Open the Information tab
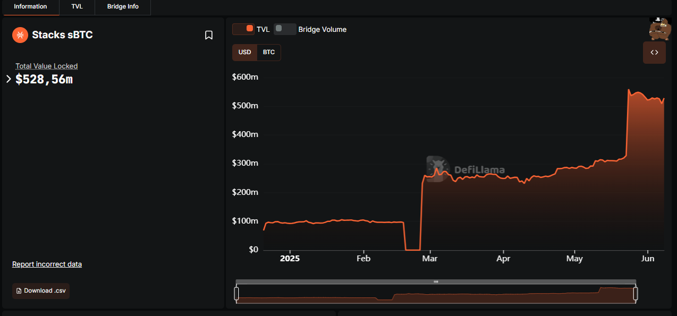Viewport: 677px width, 316px height. click(30, 7)
